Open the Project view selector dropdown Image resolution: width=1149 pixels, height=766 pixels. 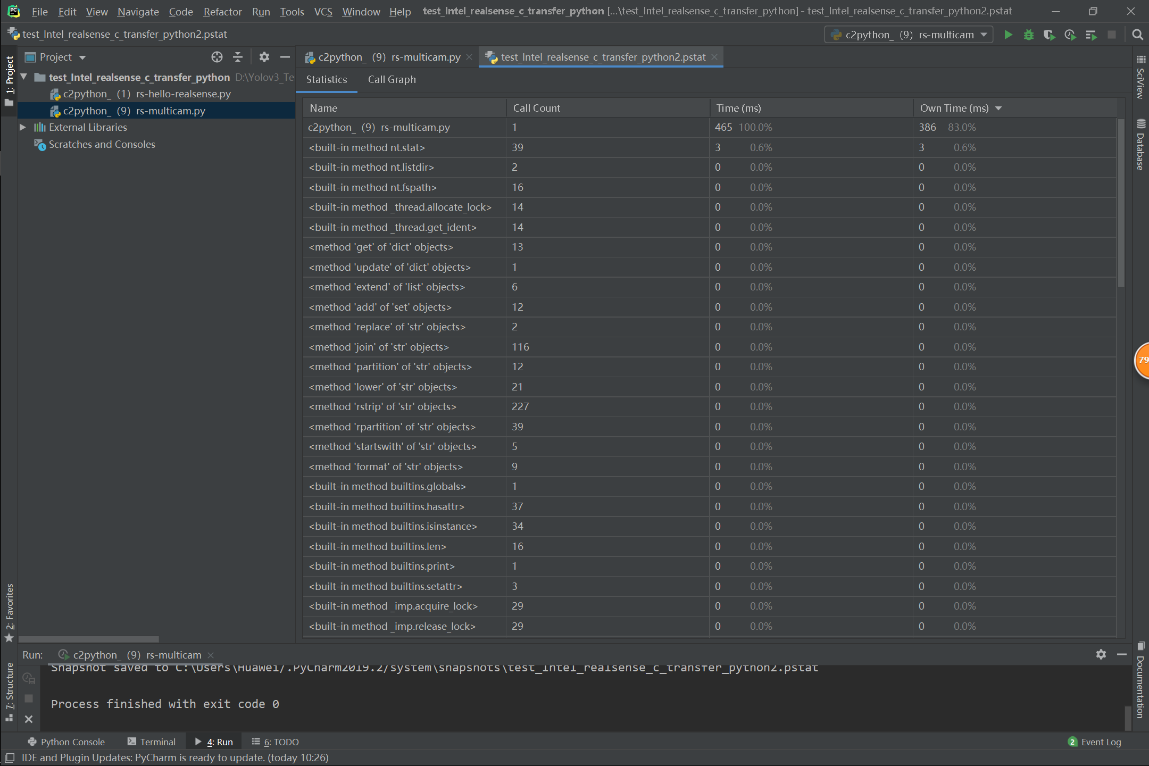coord(82,57)
